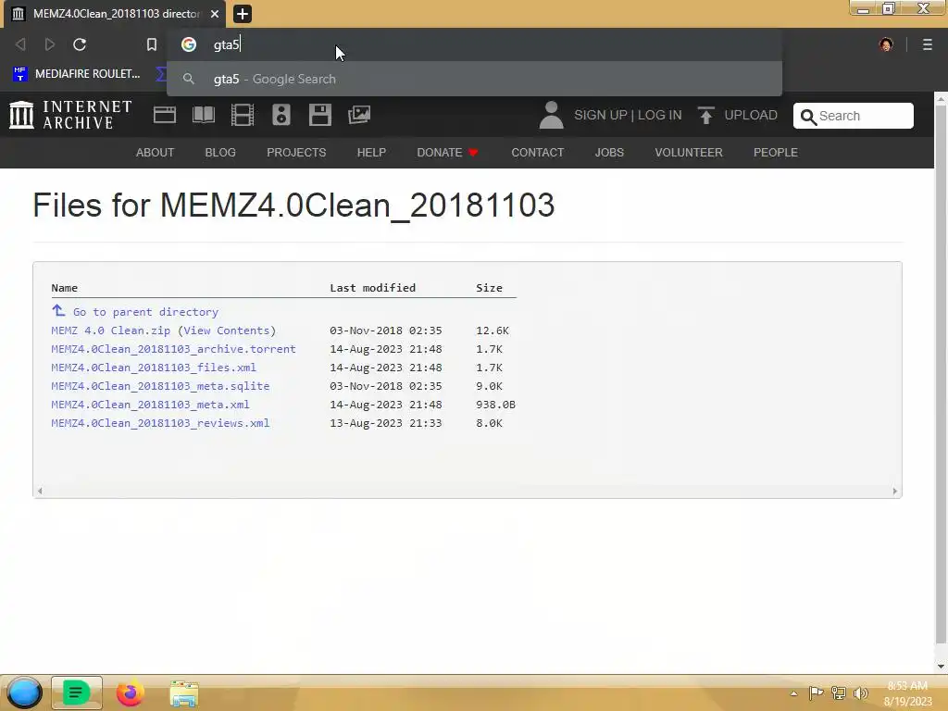Click the network tray icon
948x711 pixels.
[x=839, y=692]
